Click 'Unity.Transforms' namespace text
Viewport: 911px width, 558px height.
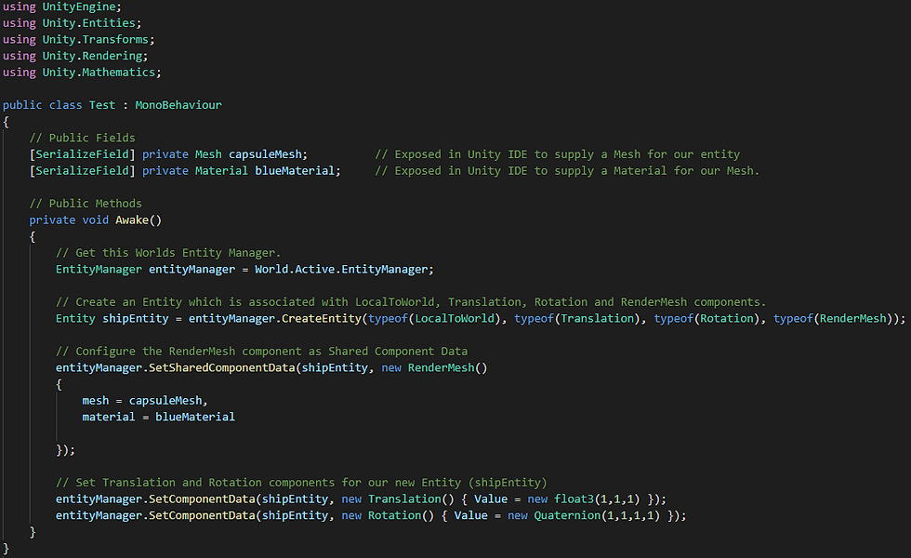95,39
